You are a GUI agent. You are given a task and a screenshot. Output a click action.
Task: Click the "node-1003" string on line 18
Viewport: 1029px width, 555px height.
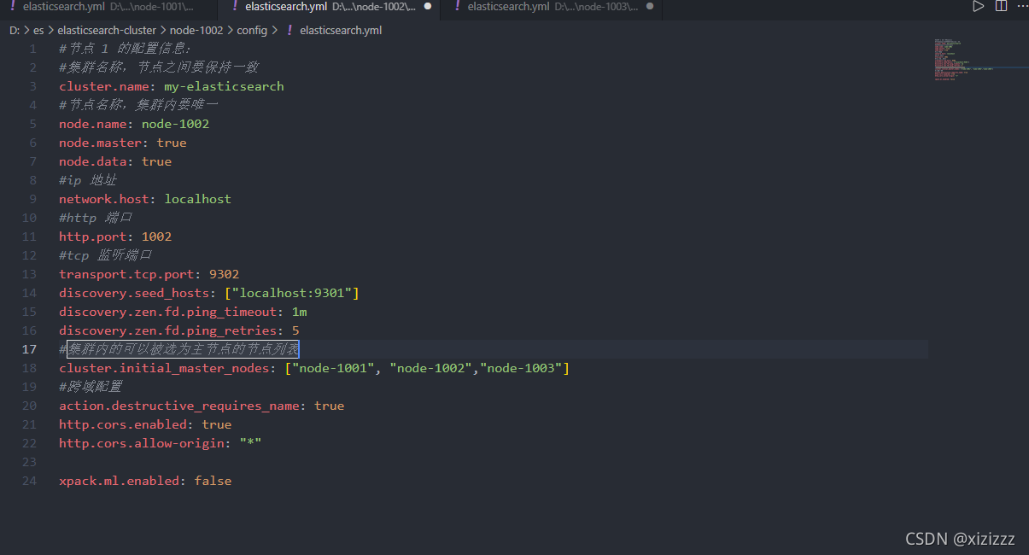click(x=521, y=368)
